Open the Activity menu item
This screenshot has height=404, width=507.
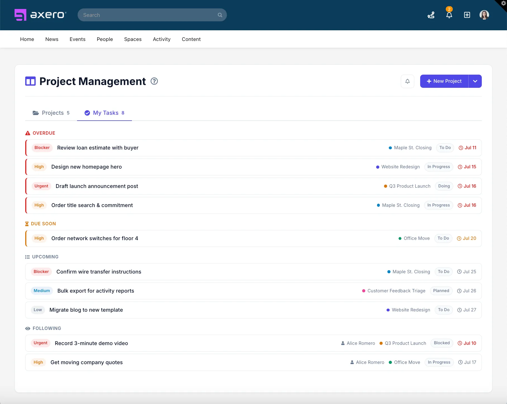coord(162,39)
